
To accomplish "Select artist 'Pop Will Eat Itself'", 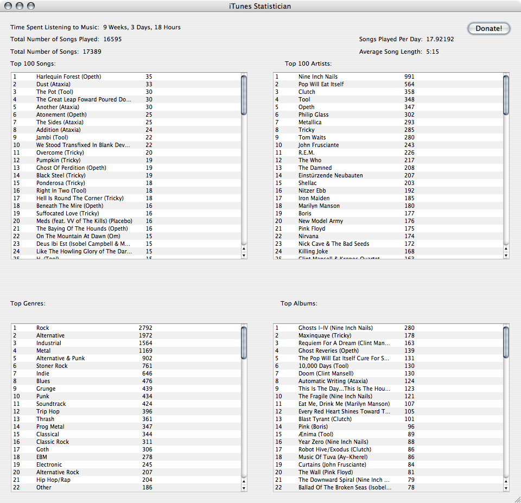I will click(x=388, y=84).
